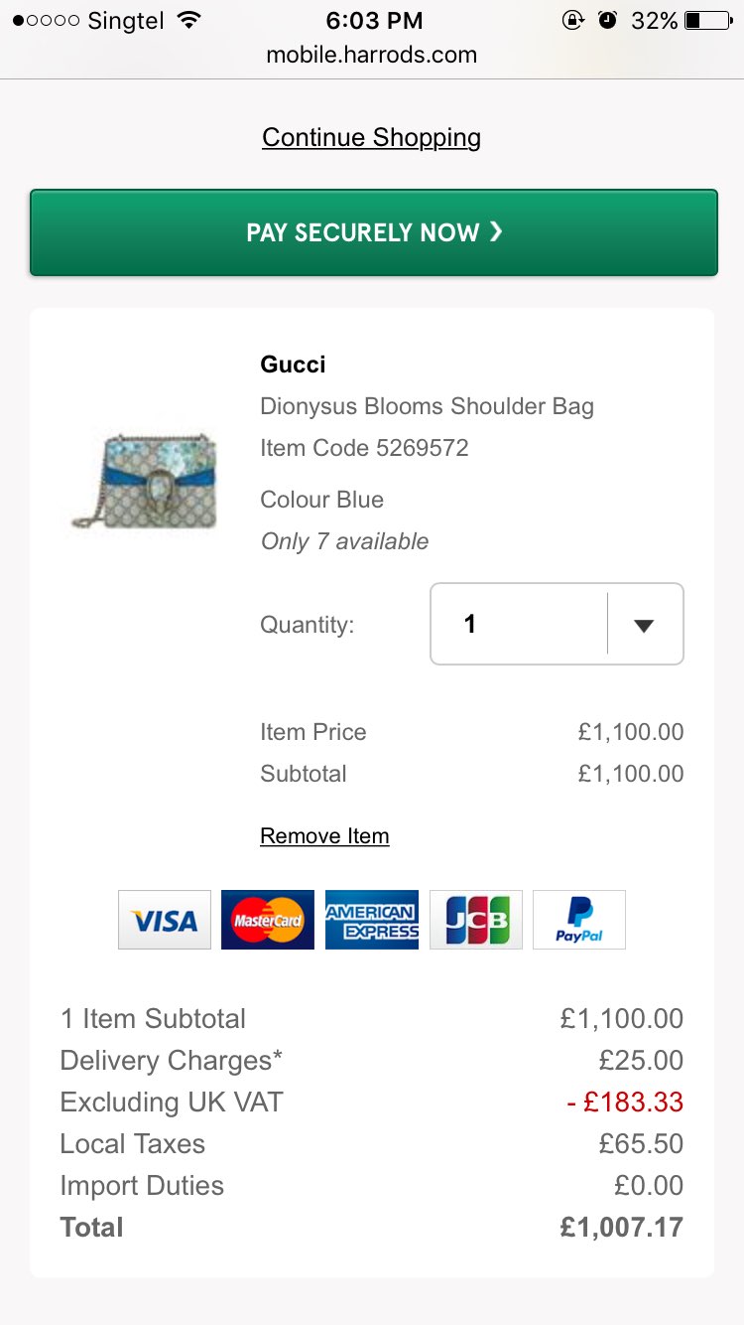
Task: Open the Gucci bag product thumbnail
Action: pos(145,481)
